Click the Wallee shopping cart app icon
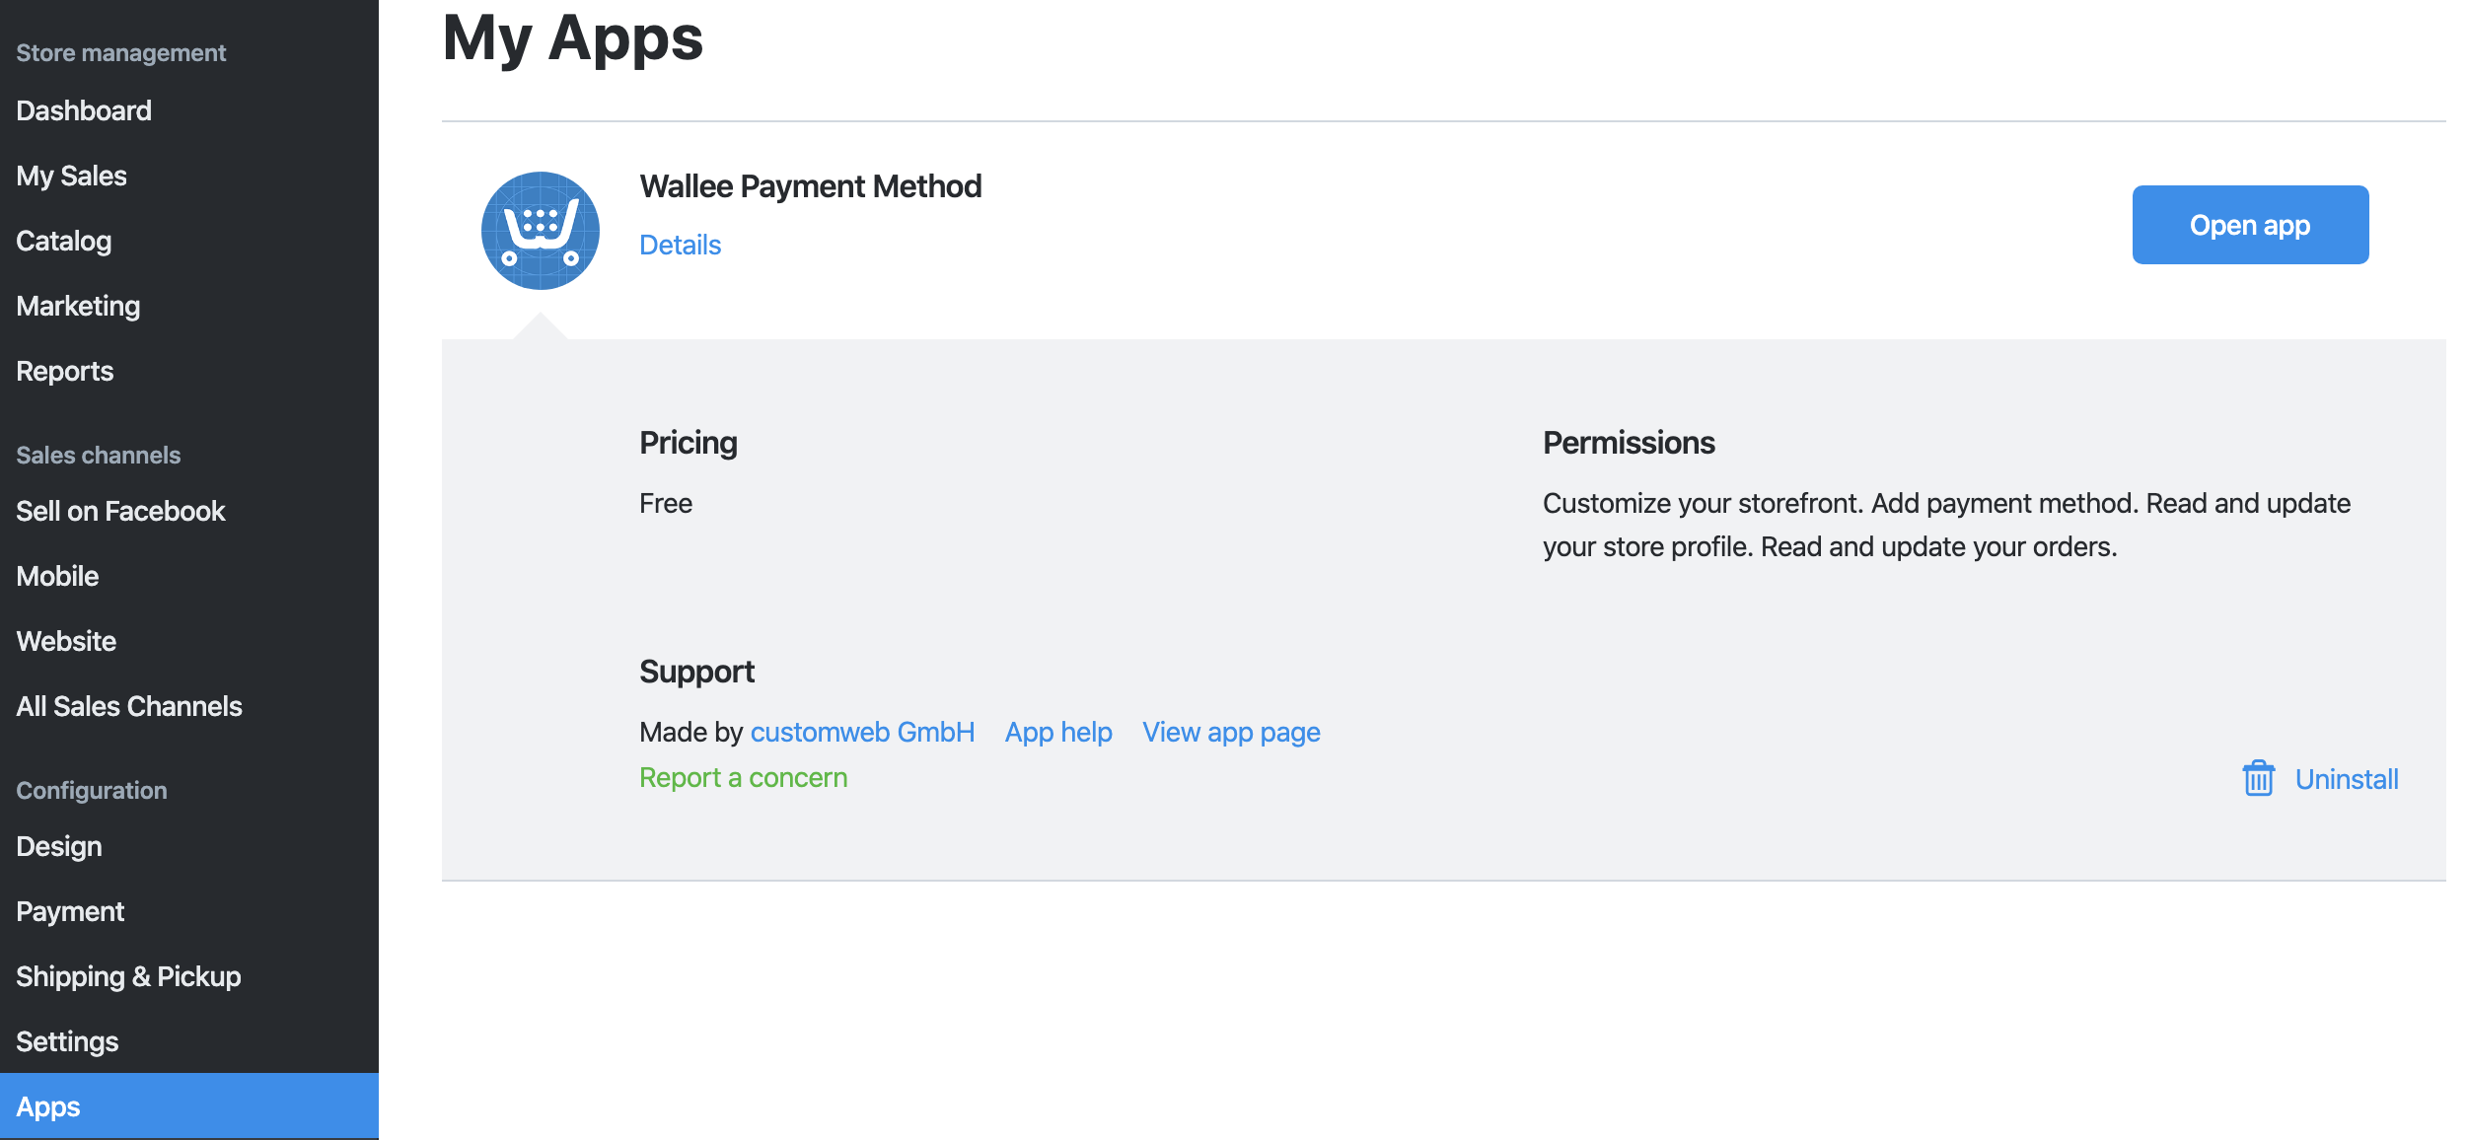The image size is (2468, 1140). pos(540,231)
